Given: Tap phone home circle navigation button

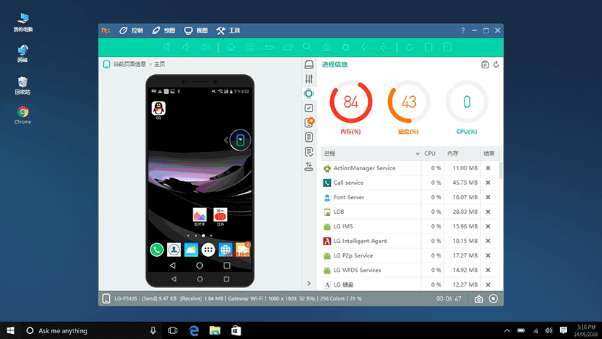Looking at the screenshot, I should (200, 266).
